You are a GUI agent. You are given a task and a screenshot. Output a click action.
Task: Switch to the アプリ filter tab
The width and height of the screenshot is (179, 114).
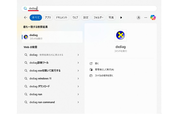pyautogui.click(x=48, y=17)
